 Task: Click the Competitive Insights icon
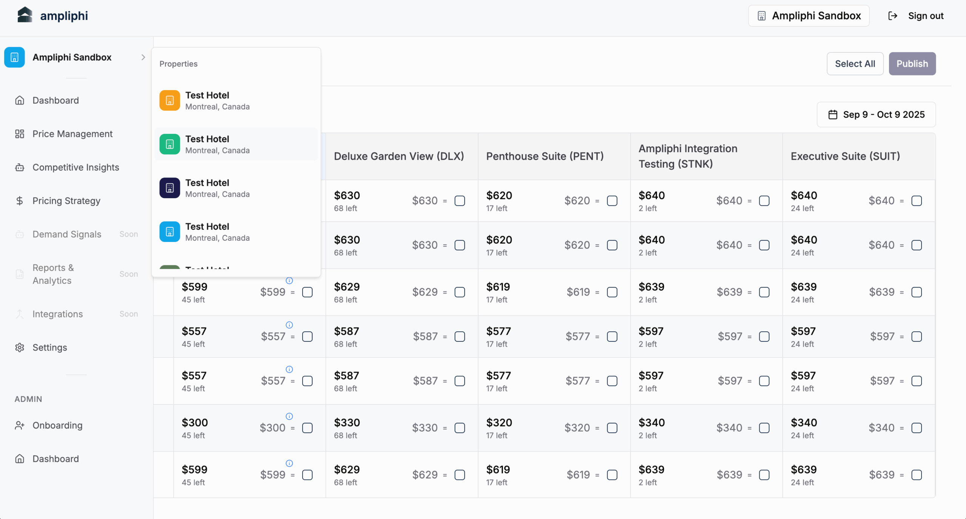(20, 167)
